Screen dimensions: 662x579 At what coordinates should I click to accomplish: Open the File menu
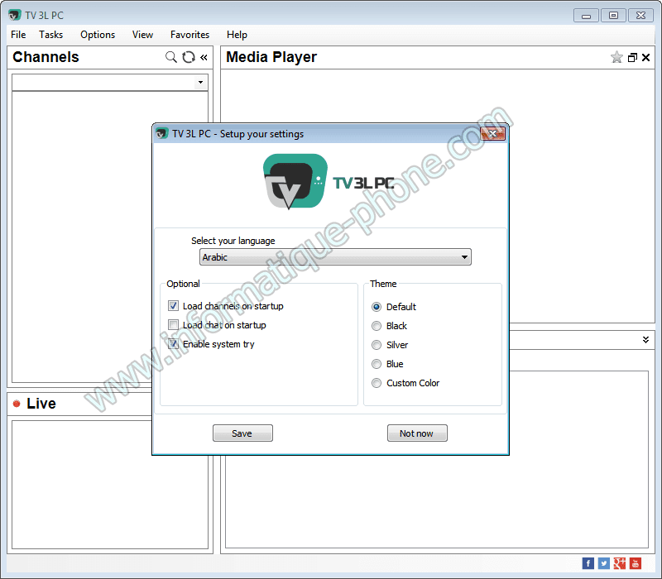point(18,35)
